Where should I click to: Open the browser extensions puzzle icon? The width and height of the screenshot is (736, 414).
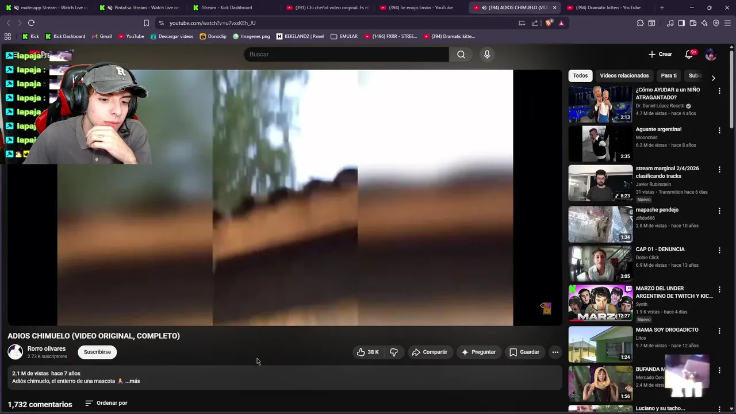640,23
